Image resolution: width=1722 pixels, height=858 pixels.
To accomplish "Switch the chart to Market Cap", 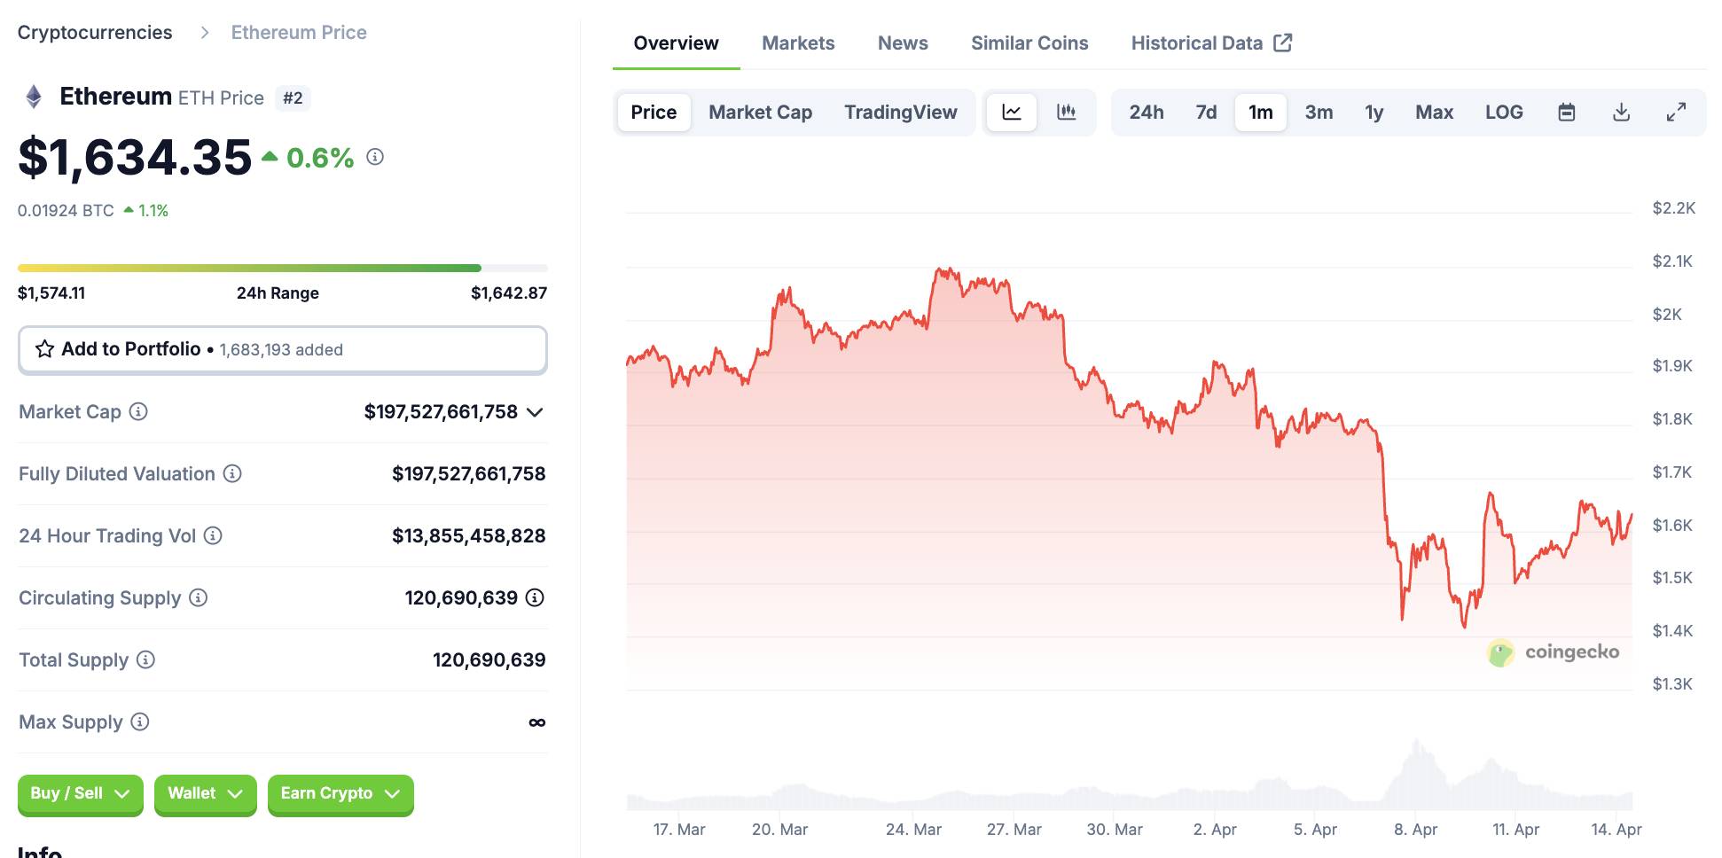I will [x=760, y=113].
